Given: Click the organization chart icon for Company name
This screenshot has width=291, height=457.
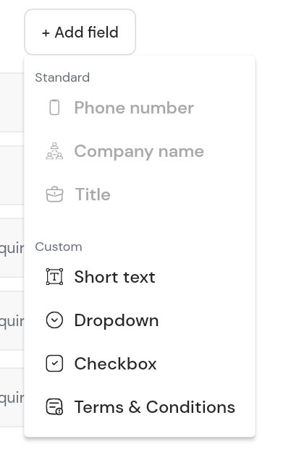Looking at the screenshot, I should click(54, 150).
